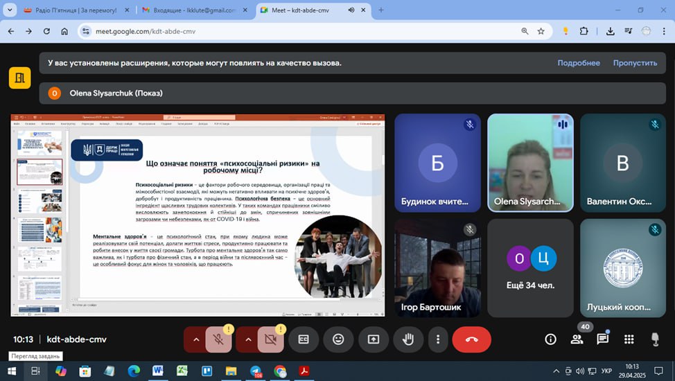
Task: Turn on the microphone in Meet
Action: (x=218, y=339)
